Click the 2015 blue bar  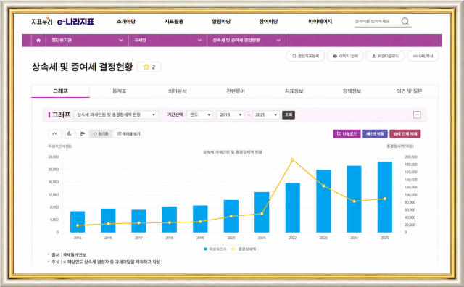[78, 222]
